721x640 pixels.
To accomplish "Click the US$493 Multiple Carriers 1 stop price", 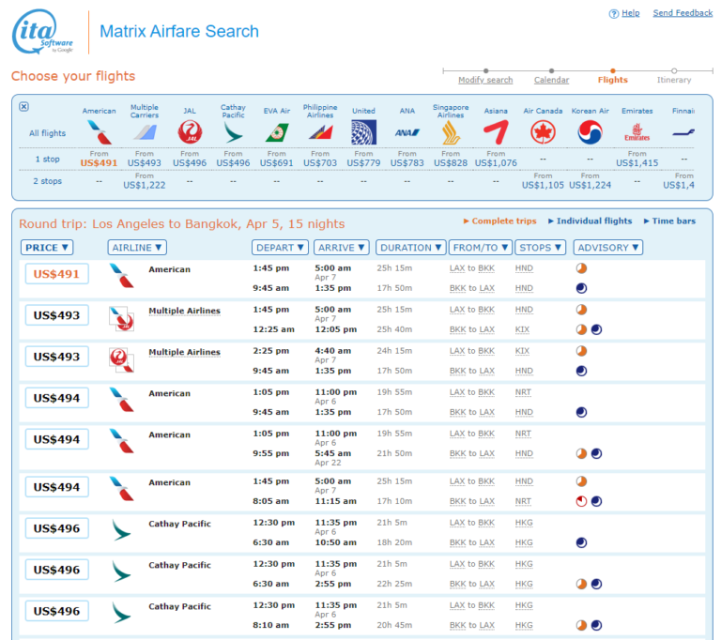I will 144,163.
